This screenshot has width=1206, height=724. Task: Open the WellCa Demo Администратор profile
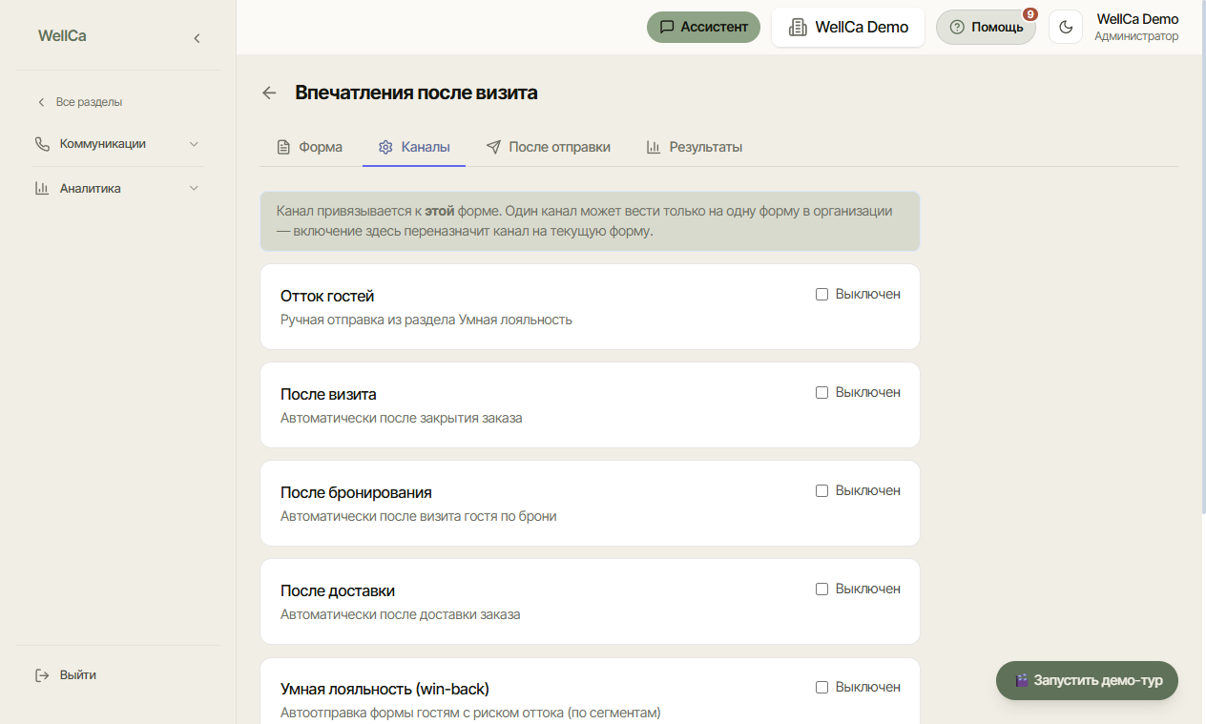click(x=1136, y=27)
